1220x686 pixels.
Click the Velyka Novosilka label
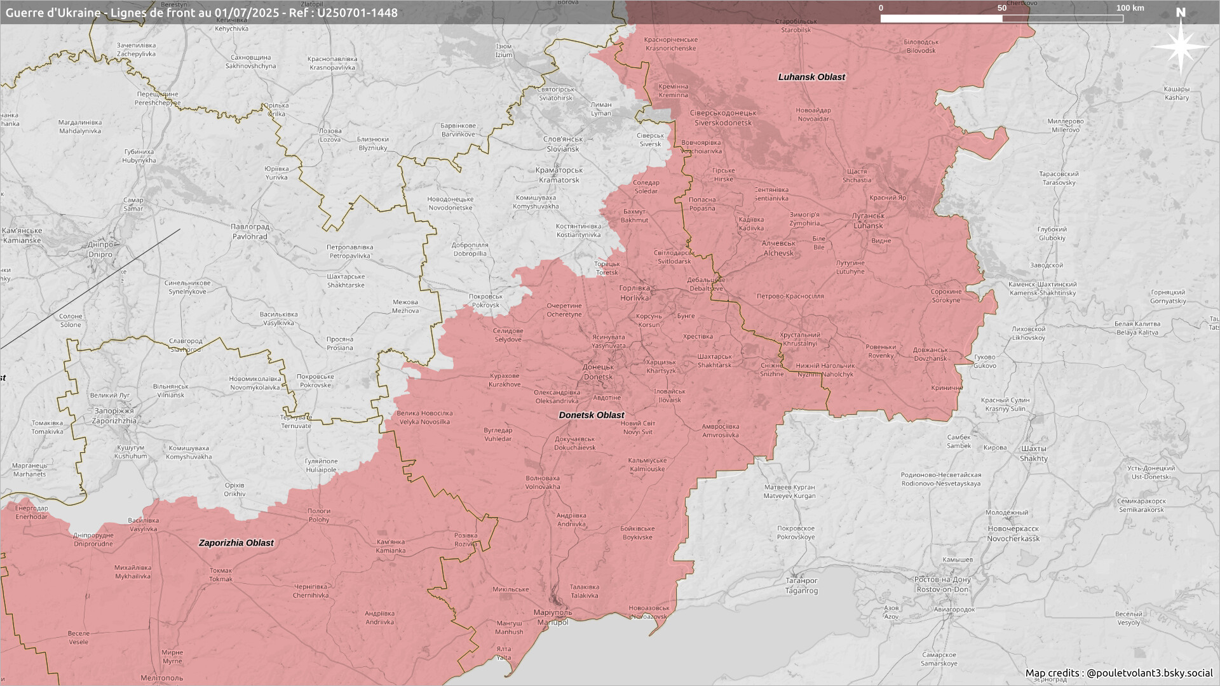(x=424, y=417)
